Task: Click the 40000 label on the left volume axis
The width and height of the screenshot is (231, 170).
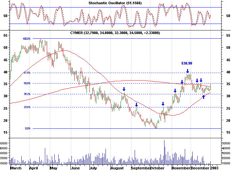Action: [x=4, y=148]
